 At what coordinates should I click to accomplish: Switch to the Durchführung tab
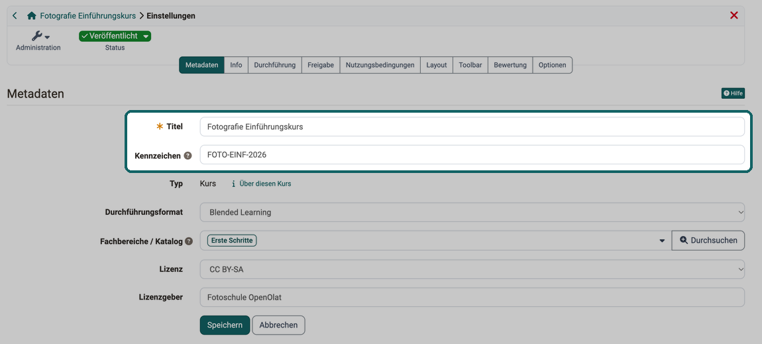(274, 65)
